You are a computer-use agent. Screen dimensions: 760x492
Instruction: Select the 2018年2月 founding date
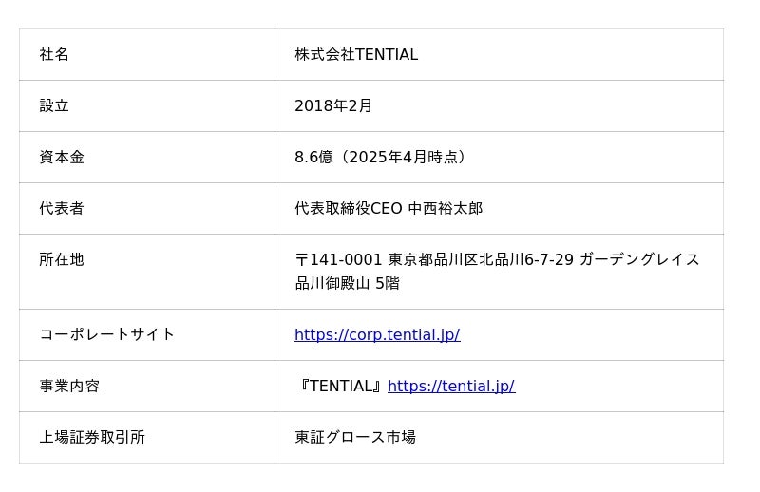[333, 106]
